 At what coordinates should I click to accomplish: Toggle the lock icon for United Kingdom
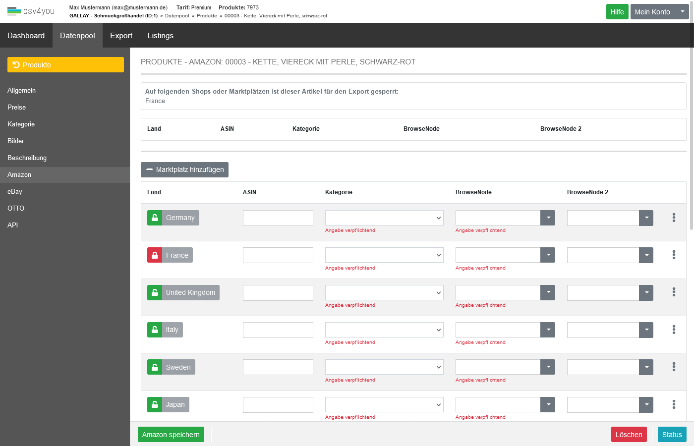[155, 292]
